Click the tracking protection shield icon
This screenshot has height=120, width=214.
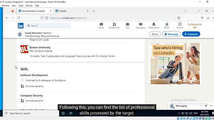click(42, 18)
